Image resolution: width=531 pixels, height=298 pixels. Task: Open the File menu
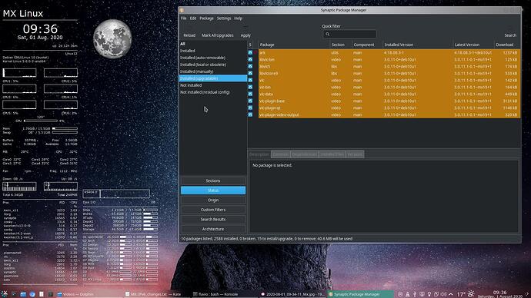coord(184,18)
